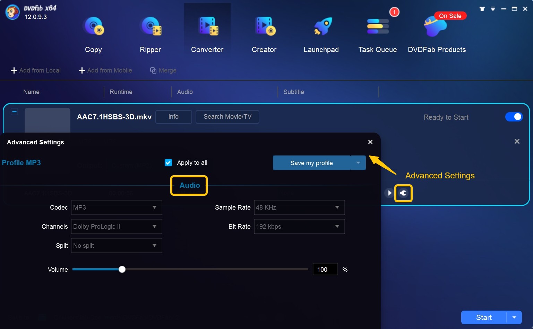Toggle the Ready to Start switch
The width and height of the screenshot is (533, 329).
coord(514,117)
